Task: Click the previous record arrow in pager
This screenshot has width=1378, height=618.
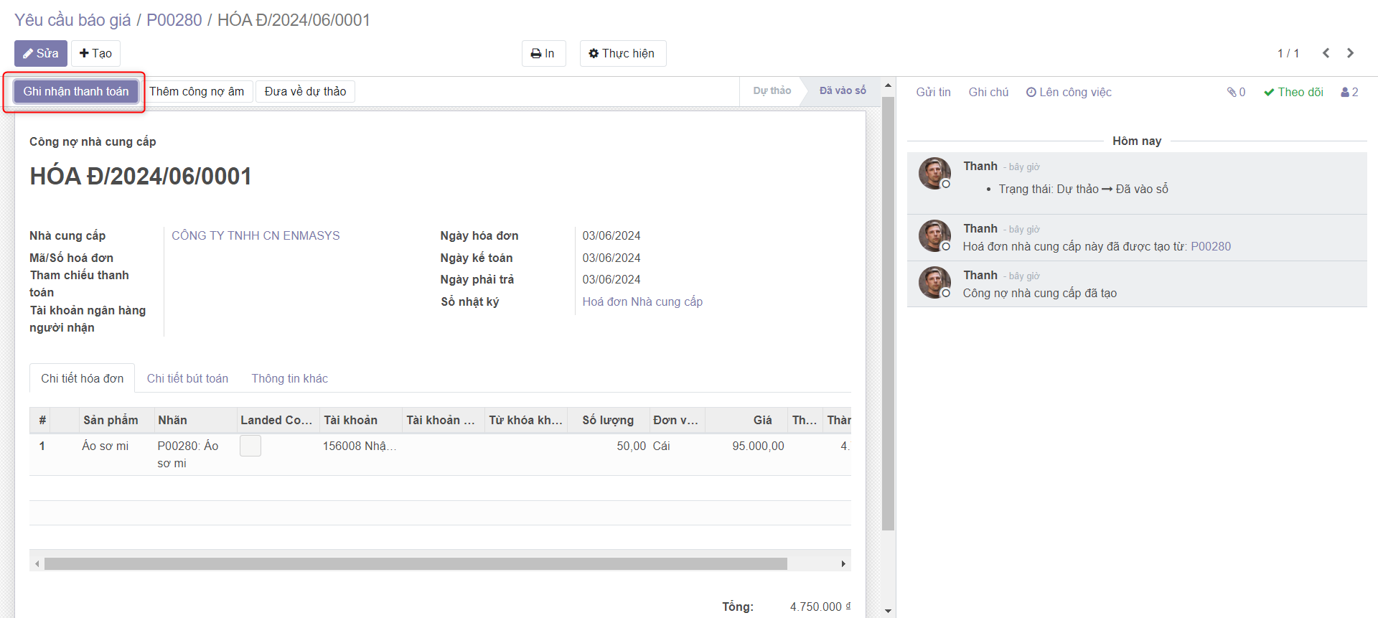Action: pyautogui.click(x=1326, y=53)
